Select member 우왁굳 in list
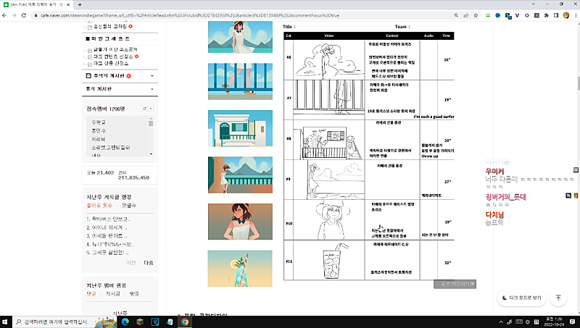This screenshot has height=328, width=580. [99, 122]
